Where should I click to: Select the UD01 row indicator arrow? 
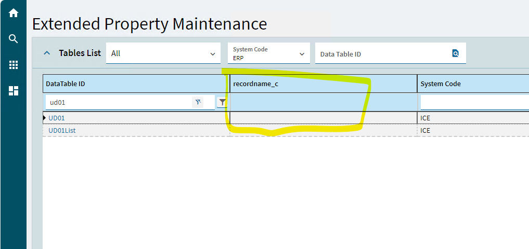pyautogui.click(x=45, y=118)
